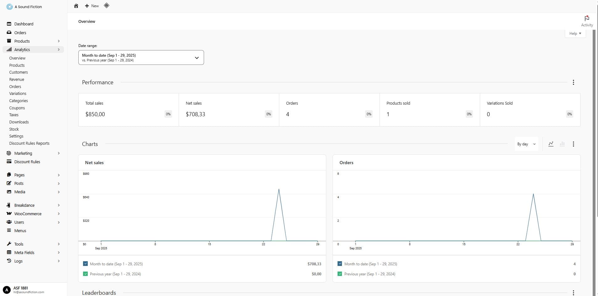598x296 pixels.
Task: Open the By day interval dropdown
Action: 526,144
